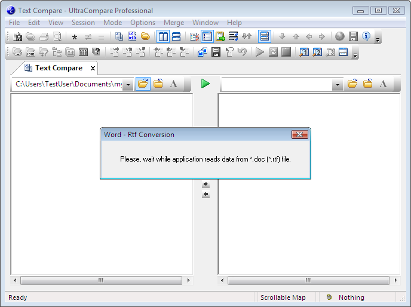Start compare with green play button
Image resolution: width=411 pixels, height=307 pixels.
click(205, 83)
